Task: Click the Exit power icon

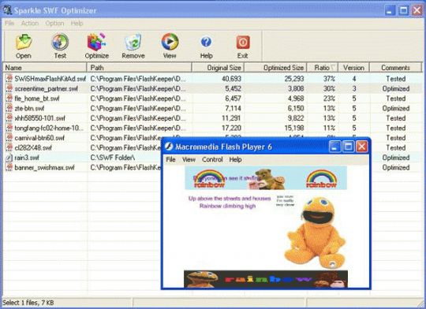Action: pos(243,43)
